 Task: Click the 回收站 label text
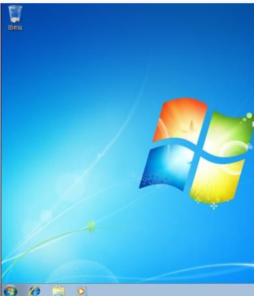[15, 27]
